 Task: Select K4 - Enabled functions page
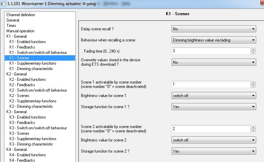point(27,155)
